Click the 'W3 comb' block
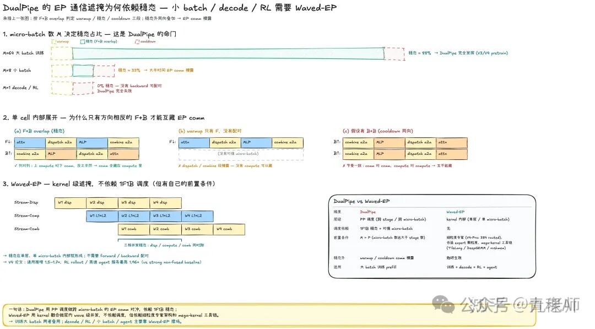 (x=197, y=229)
